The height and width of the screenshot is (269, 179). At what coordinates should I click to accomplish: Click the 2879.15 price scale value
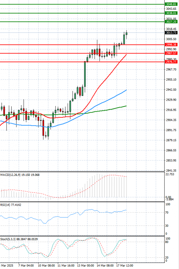click(x=171, y=140)
